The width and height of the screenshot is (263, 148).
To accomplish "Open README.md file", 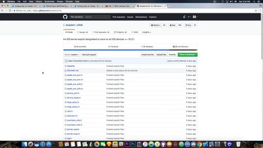I will click(x=73, y=71).
